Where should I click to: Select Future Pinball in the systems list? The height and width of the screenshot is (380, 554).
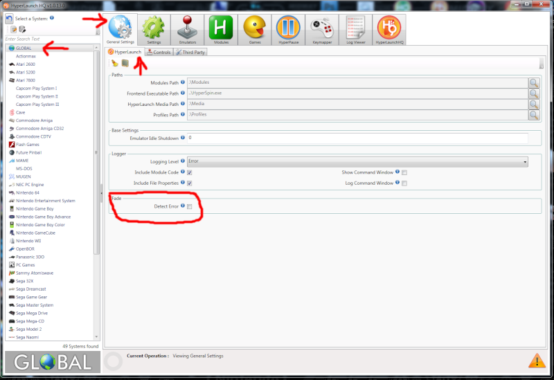[x=49, y=152]
